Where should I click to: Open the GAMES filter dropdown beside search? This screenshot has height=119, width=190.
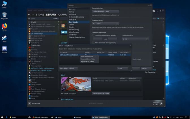pyautogui.click(x=56, y=19)
